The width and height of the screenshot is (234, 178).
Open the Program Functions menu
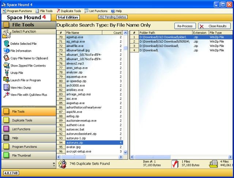coord(17,11)
